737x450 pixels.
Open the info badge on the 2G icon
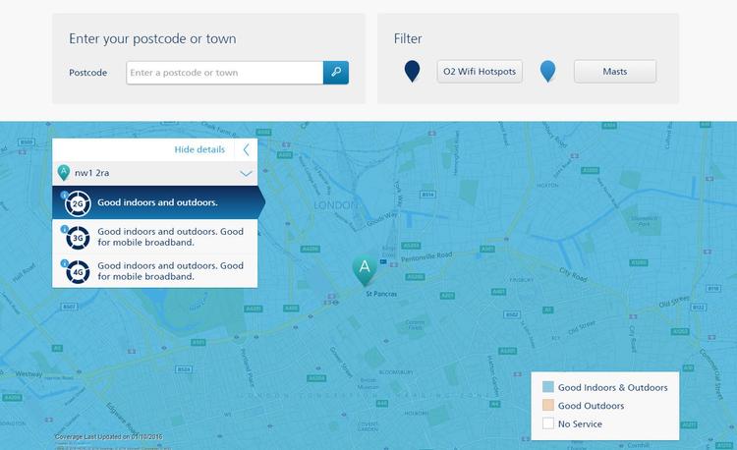[x=65, y=195]
